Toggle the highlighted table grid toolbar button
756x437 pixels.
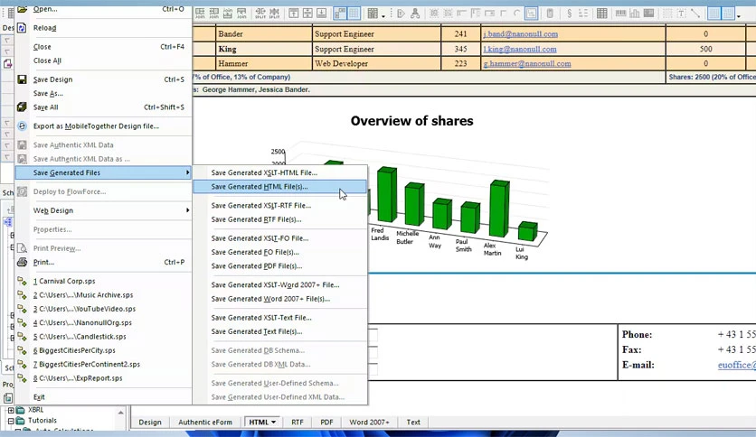(x=354, y=14)
